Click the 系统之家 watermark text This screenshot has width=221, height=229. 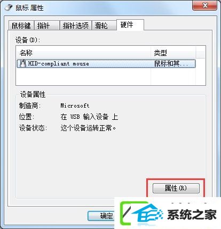click(x=192, y=215)
